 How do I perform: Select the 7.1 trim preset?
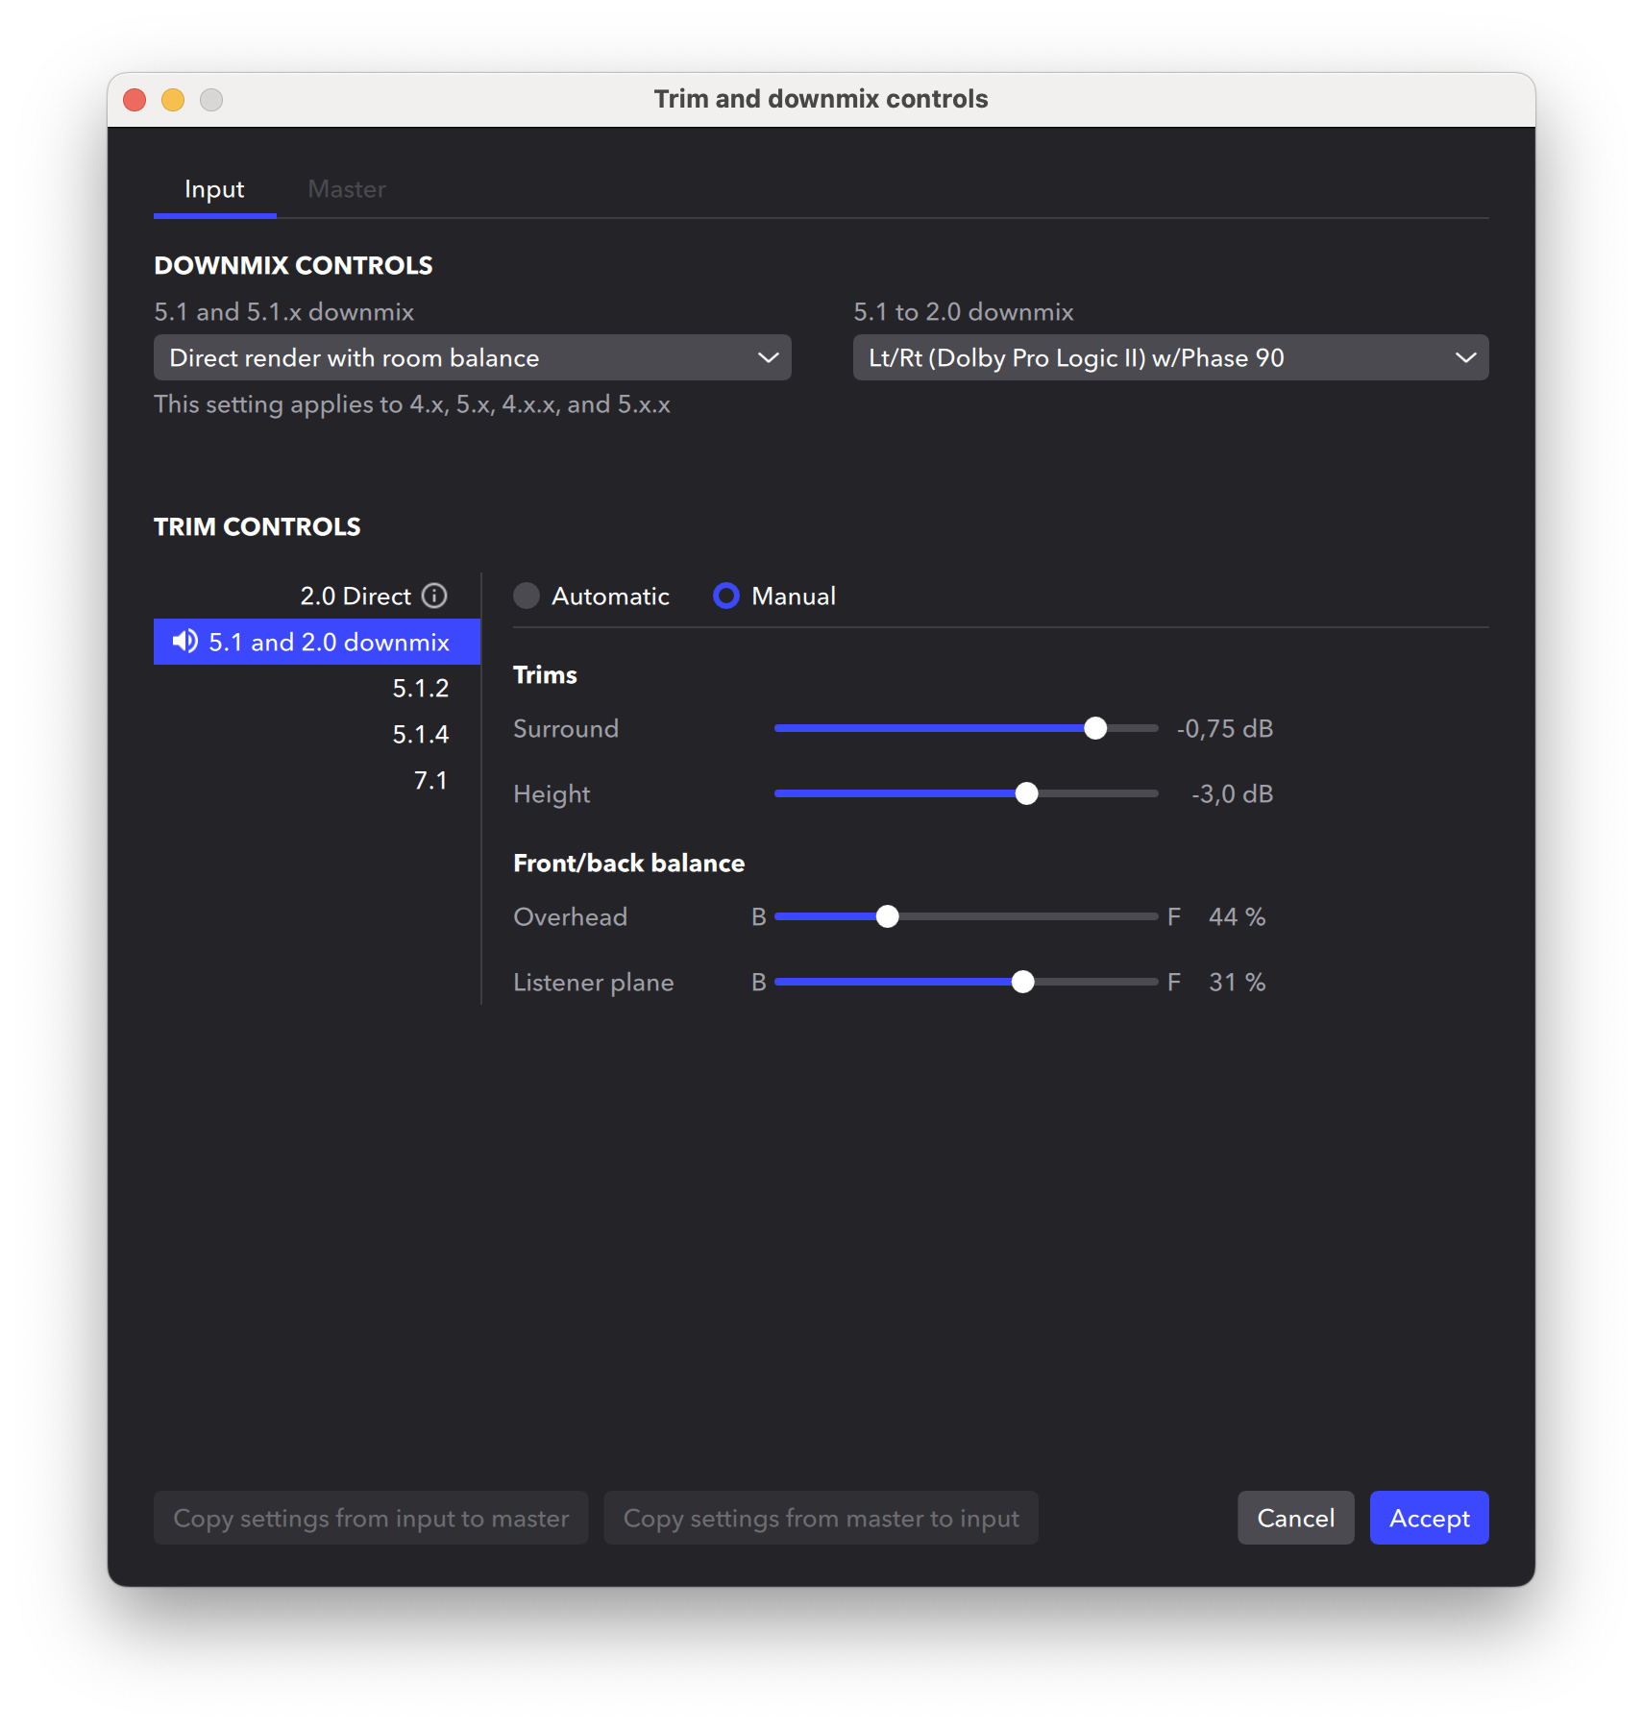point(431,780)
